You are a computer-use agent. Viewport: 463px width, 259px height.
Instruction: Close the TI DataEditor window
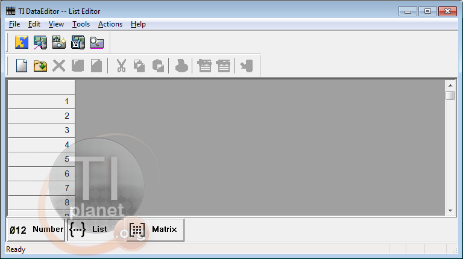pyautogui.click(x=448, y=11)
